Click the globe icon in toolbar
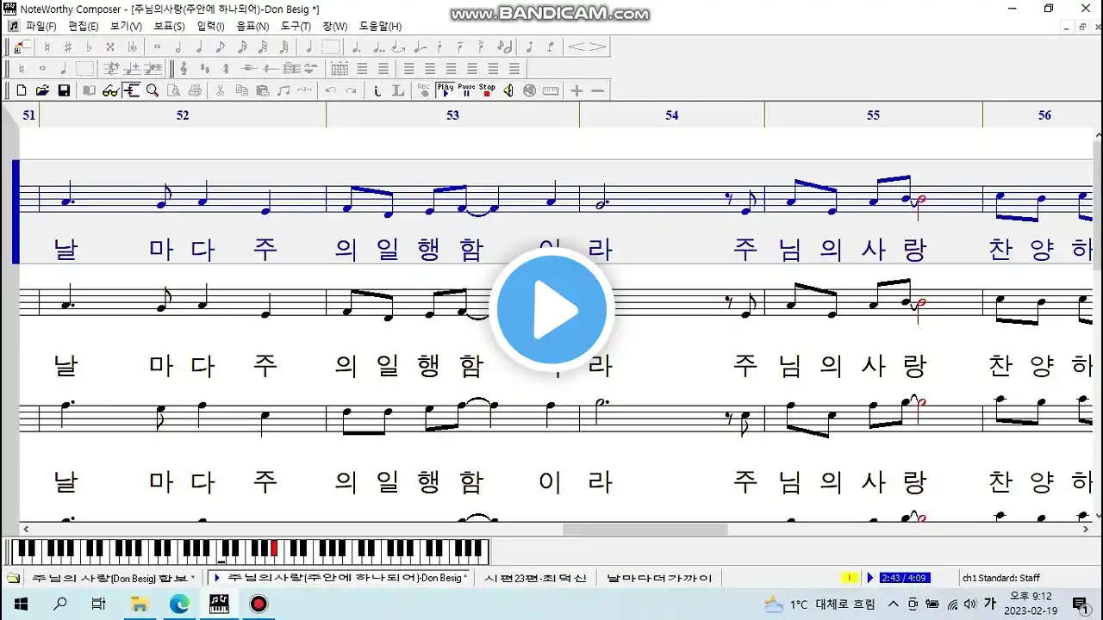Viewport: 1103px width, 620px height. click(529, 90)
